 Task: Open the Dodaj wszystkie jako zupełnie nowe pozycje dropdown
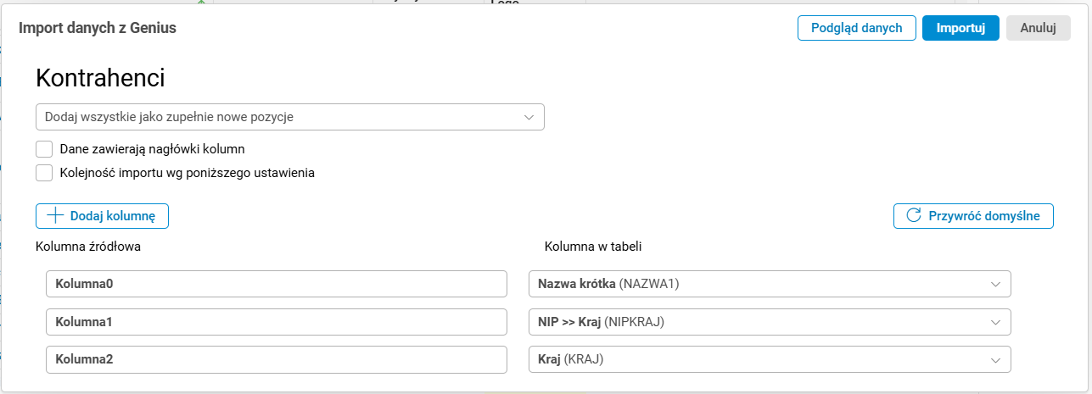click(x=288, y=117)
